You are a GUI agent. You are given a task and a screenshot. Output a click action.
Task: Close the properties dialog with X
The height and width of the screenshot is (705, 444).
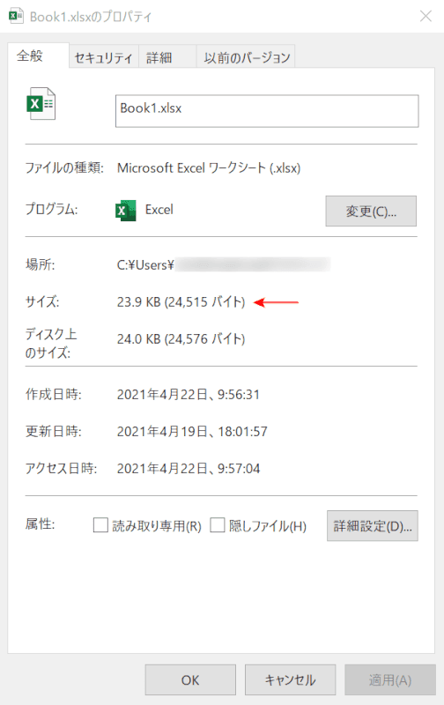pyautogui.click(x=425, y=16)
